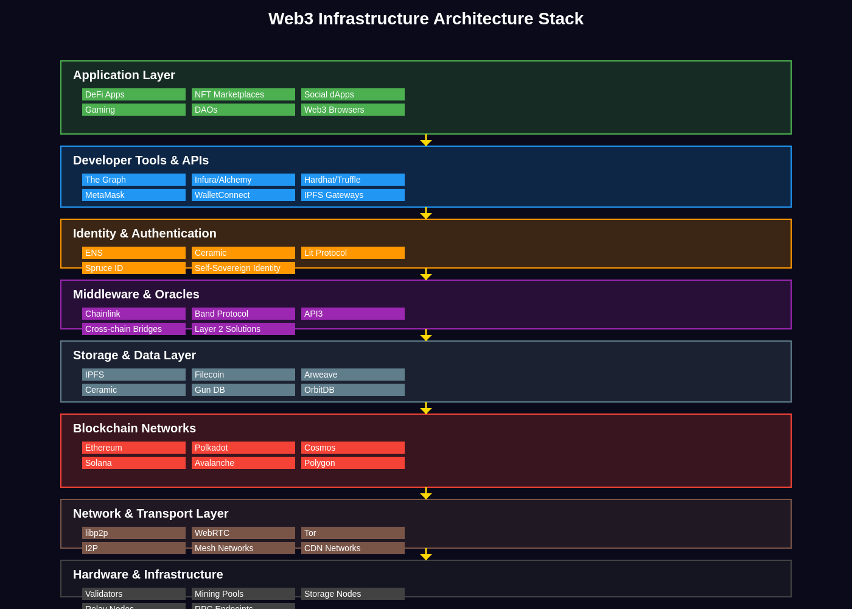852x609 pixels.
Task: Select the WebRTC chip
Action: coord(243,533)
